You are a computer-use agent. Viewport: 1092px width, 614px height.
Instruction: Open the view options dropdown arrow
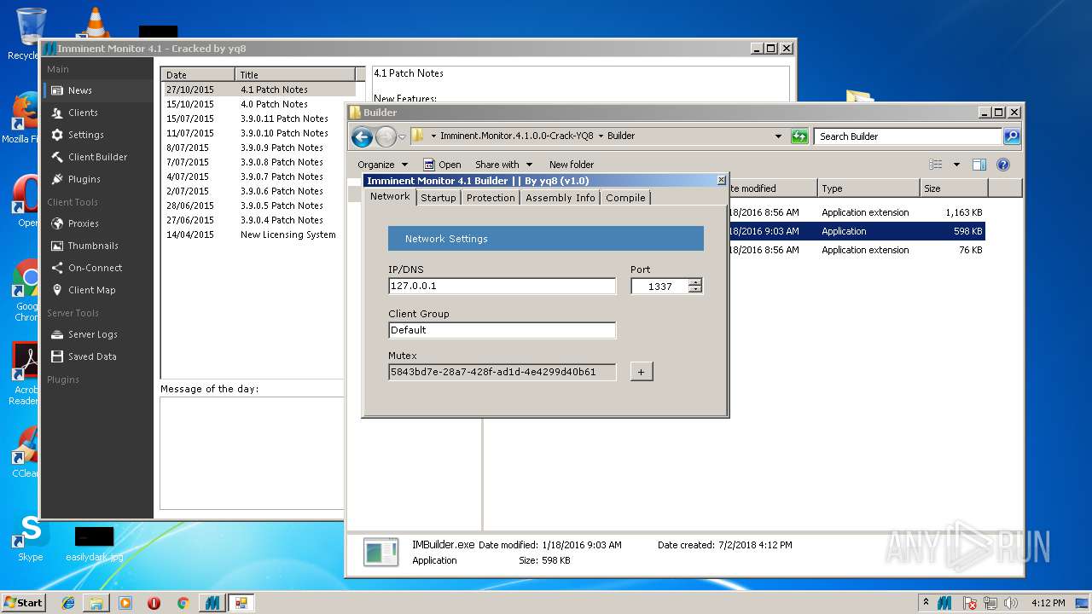pyautogui.click(x=956, y=165)
